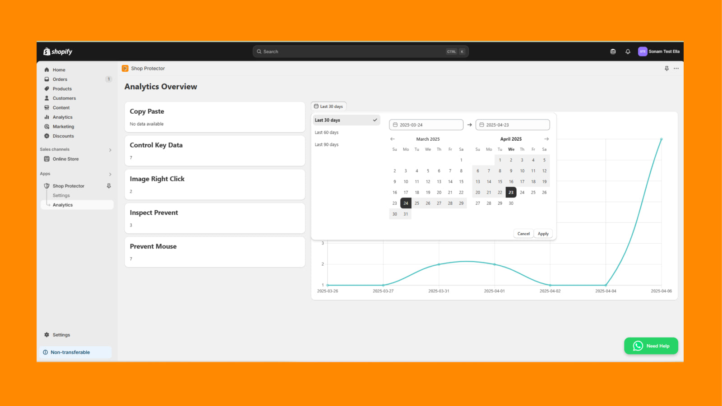Select Products in the sidebar
Viewport: 722px width, 406px height.
62,88
